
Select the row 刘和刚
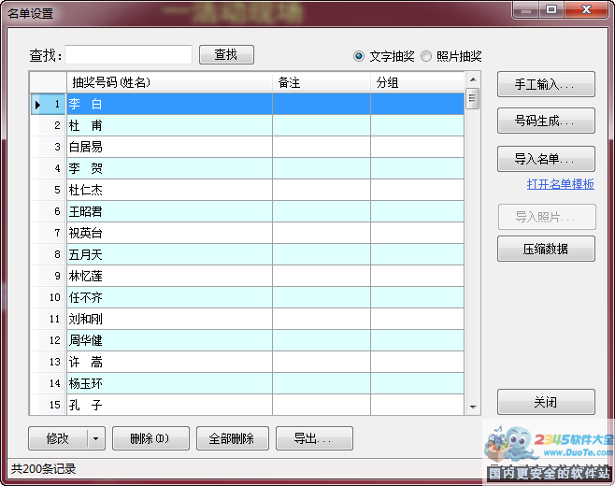[x=247, y=319]
